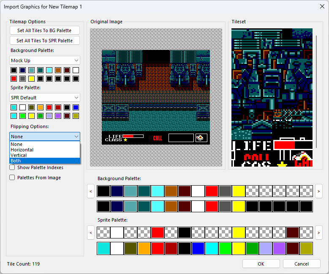The width and height of the screenshot is (329, 274).
Task: Select orange swatch in small SPR Default palette
Action: (x=40, y=107)
